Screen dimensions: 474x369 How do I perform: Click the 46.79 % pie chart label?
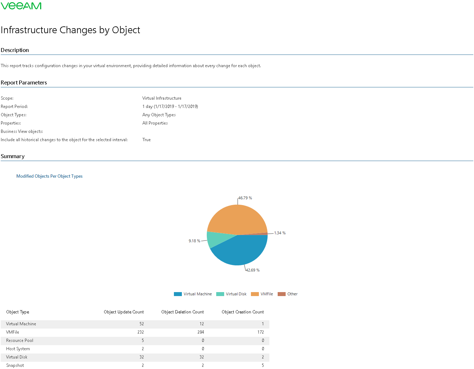(245, 198)
